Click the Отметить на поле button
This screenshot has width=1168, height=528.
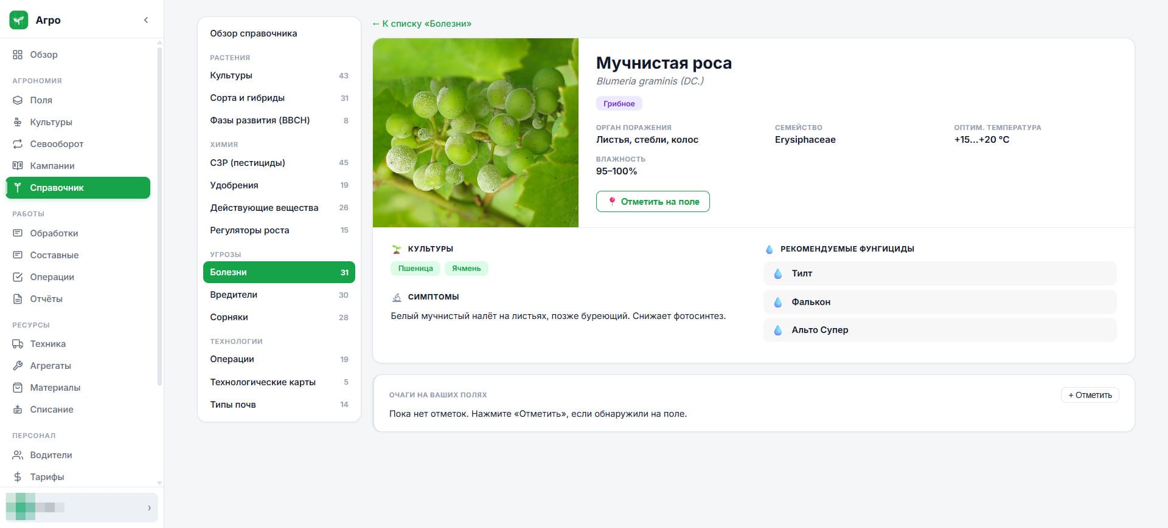(653, 202)
